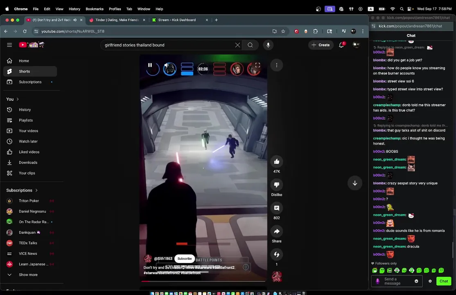Open the Triton Poker channel
The image size is (456, 295).
click(x=30, y=201)
